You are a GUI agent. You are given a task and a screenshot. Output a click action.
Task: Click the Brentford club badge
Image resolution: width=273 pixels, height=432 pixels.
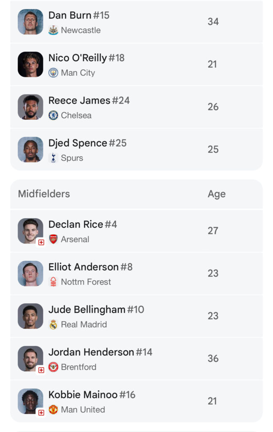coord(53,367)
